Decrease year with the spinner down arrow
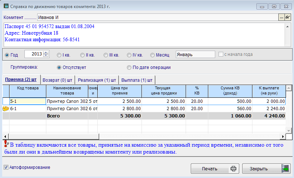 [46, 56]
